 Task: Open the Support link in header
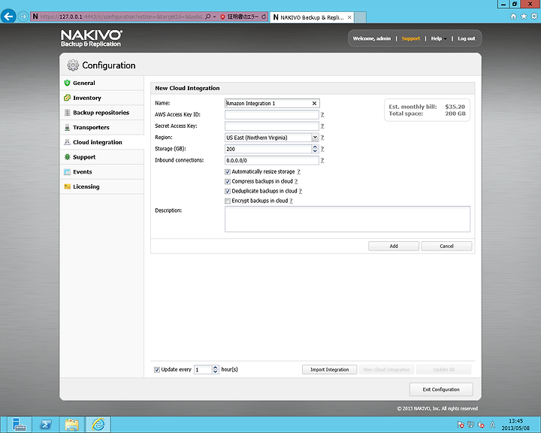click(x=410, y=38)
